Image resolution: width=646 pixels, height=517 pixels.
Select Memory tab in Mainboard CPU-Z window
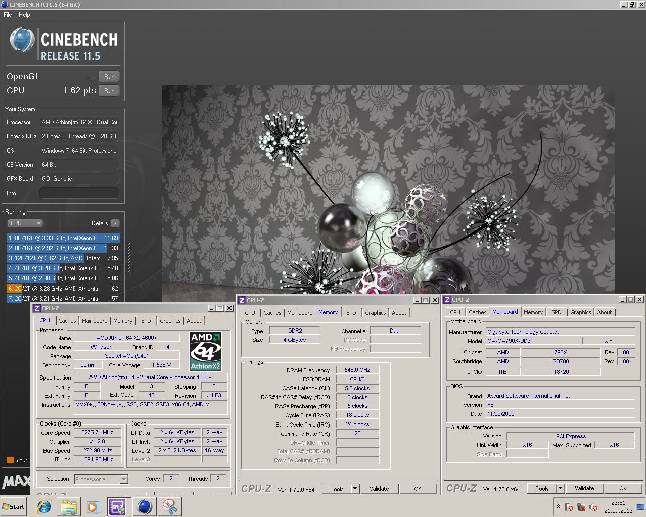tap(533, 312)
